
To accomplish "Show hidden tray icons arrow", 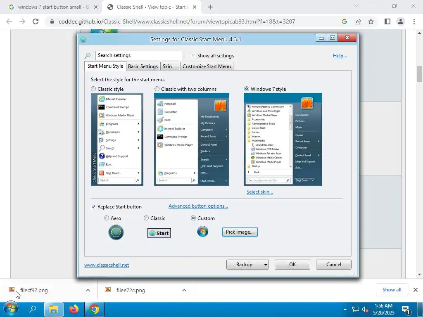I will 345,309.
